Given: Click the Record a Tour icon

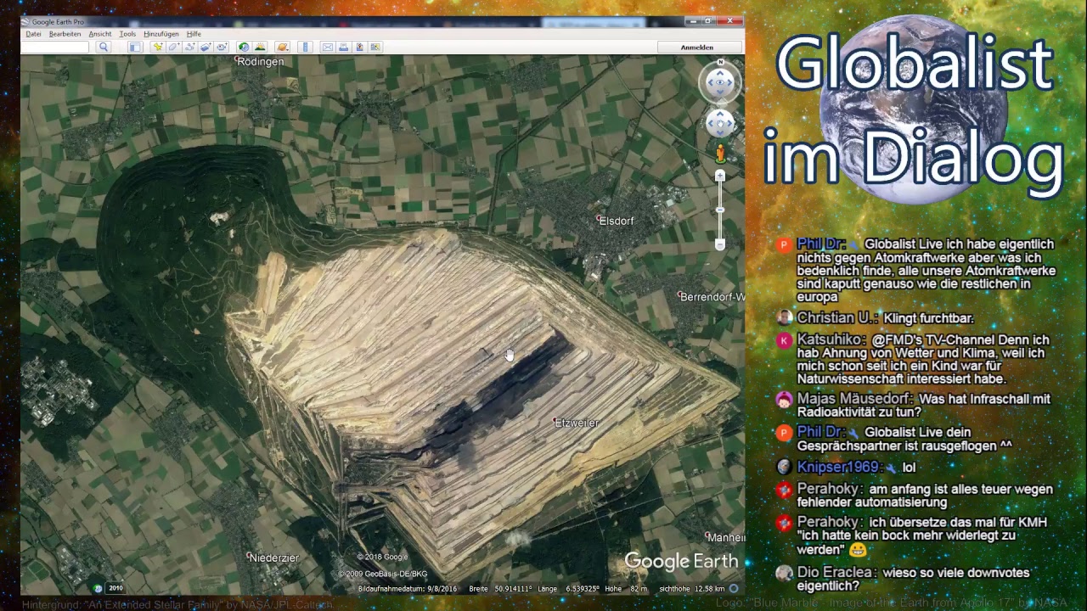Looking at the screenshot, I should [222, 47].
